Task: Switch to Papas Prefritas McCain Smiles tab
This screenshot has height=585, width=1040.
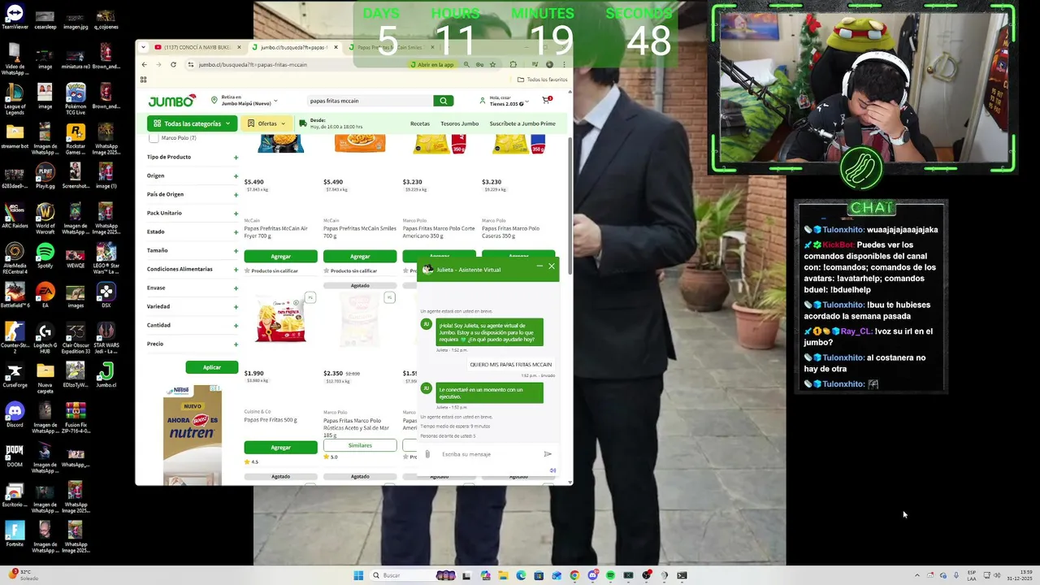Action: pos(391,47)
